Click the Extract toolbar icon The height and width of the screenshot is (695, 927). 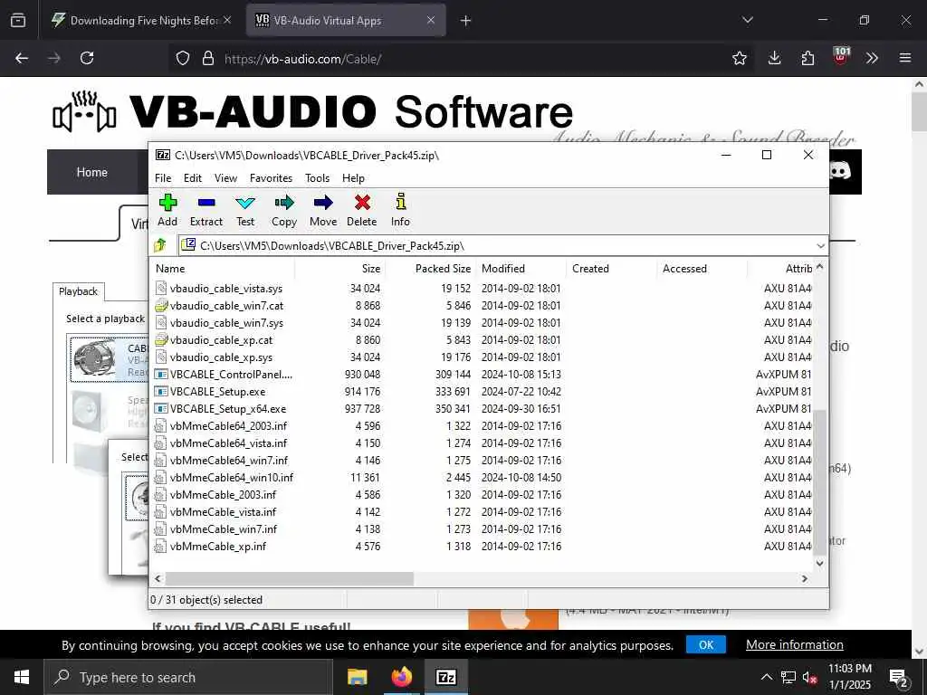point(206,210)
